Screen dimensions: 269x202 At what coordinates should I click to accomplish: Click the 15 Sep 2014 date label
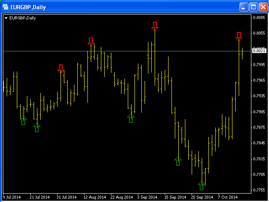point(175,197)
